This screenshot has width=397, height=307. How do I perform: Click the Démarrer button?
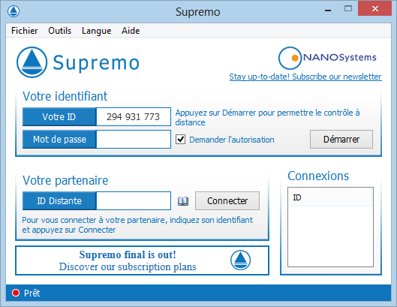(x=341, y=140)
